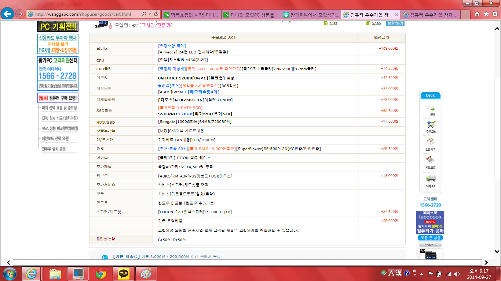Open Paint from the taskbar
Screen dimensions: 501x281
coord(146,273)
